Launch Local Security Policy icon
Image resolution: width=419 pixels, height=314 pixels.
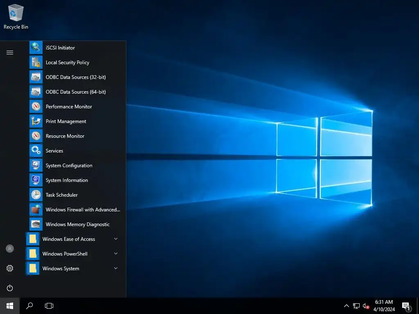pos(36,62)
